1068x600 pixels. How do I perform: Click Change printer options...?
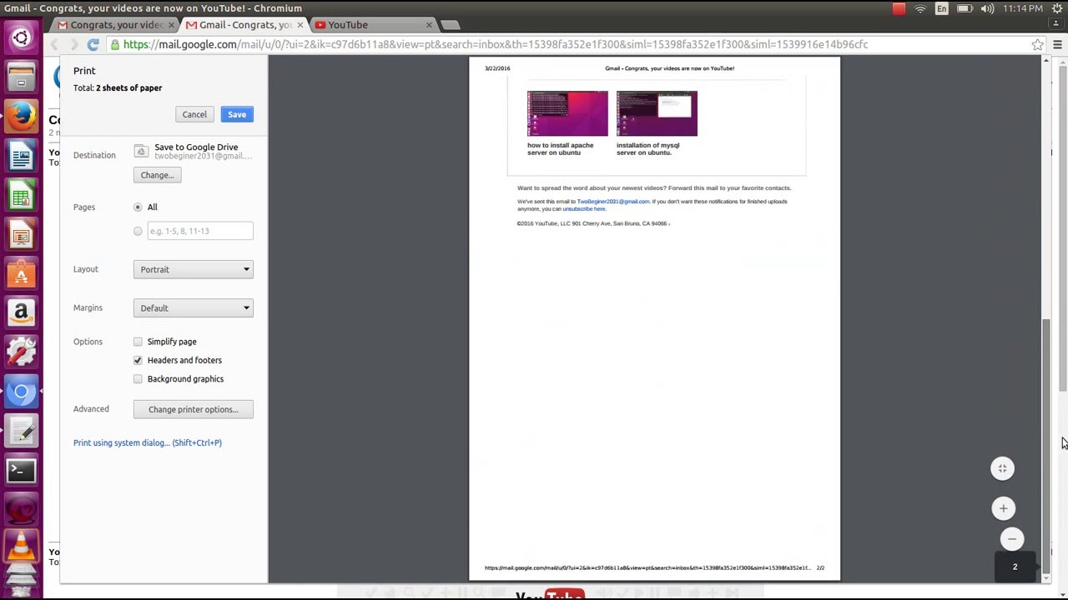193,409
